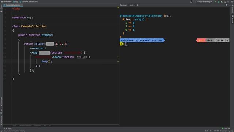Viewport: 234px width, 132px height.
Task: Start debugging with the green bug icon
Action: [219, 1]
